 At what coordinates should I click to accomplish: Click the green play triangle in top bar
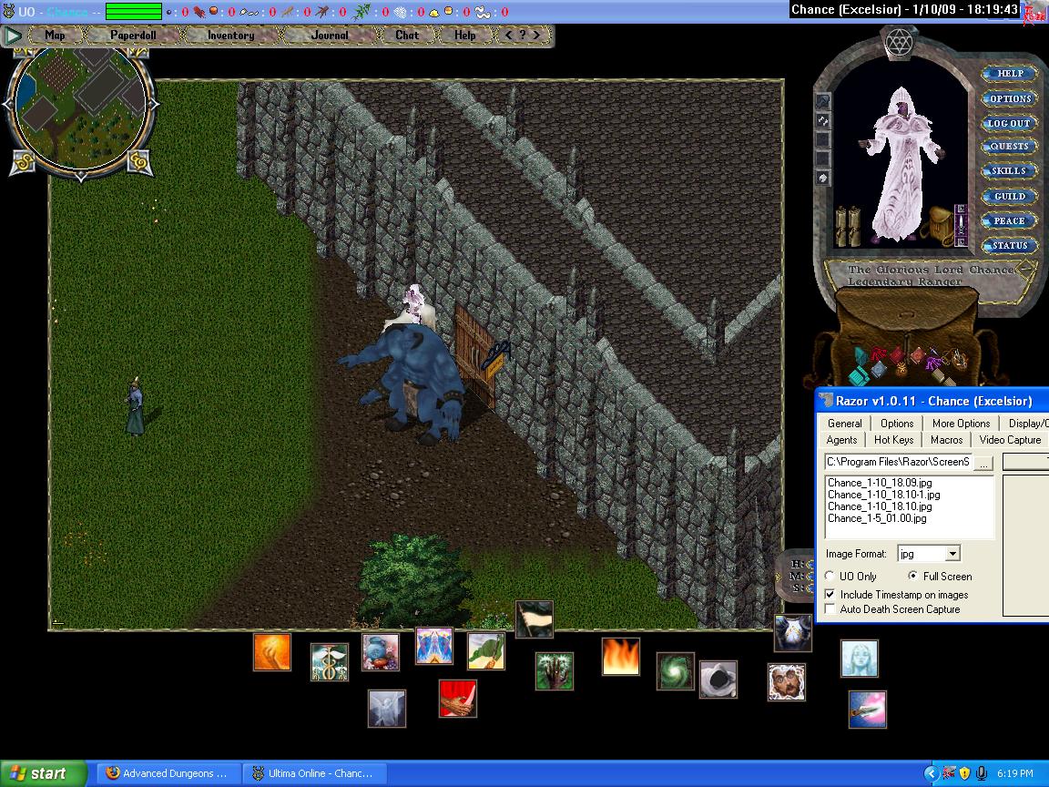click(x=12, y=36)
